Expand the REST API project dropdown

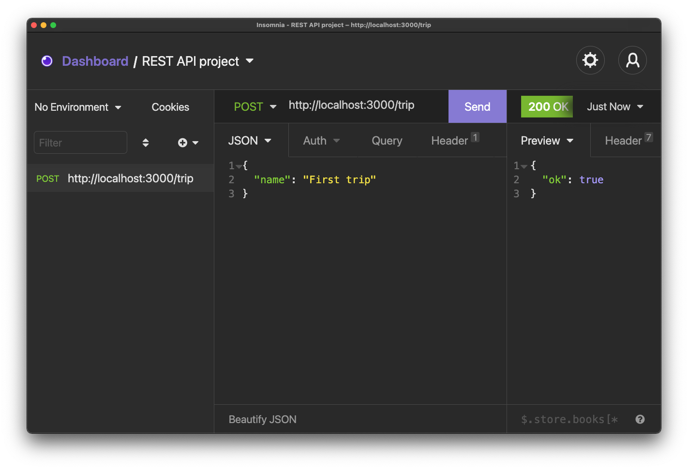[x=250, y=61]
